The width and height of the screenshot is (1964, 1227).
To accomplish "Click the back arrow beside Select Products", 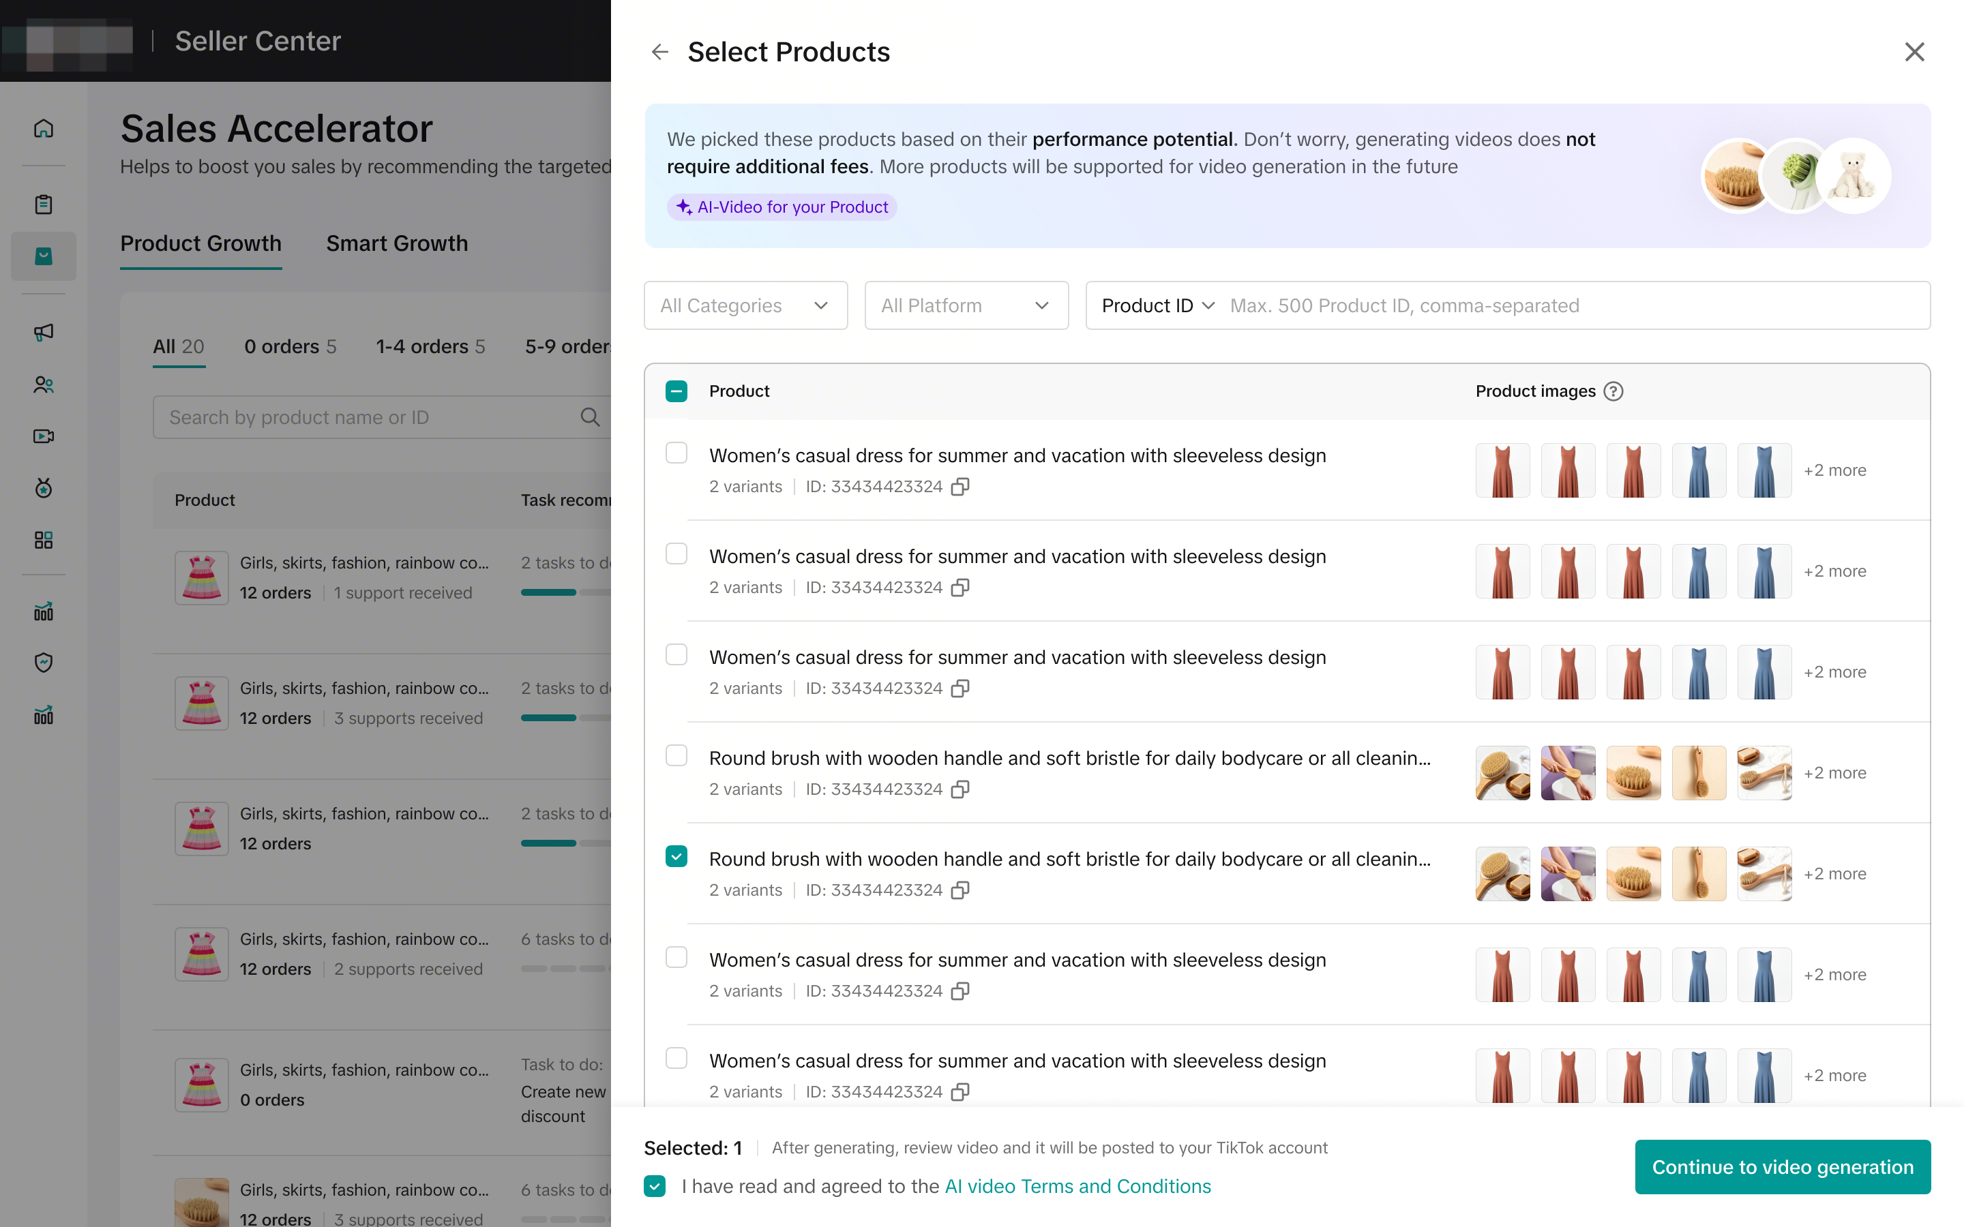I will coord(660,52).
